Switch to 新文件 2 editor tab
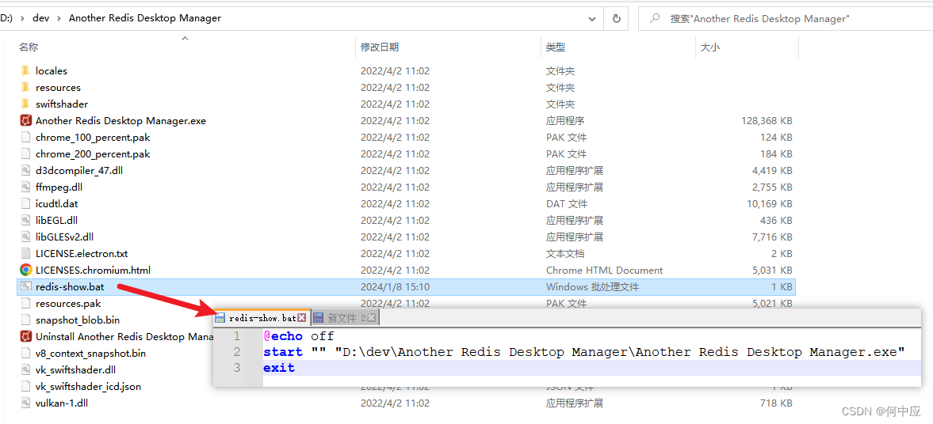The height and width of the screenshot is (424, 933). coord(345,318)
